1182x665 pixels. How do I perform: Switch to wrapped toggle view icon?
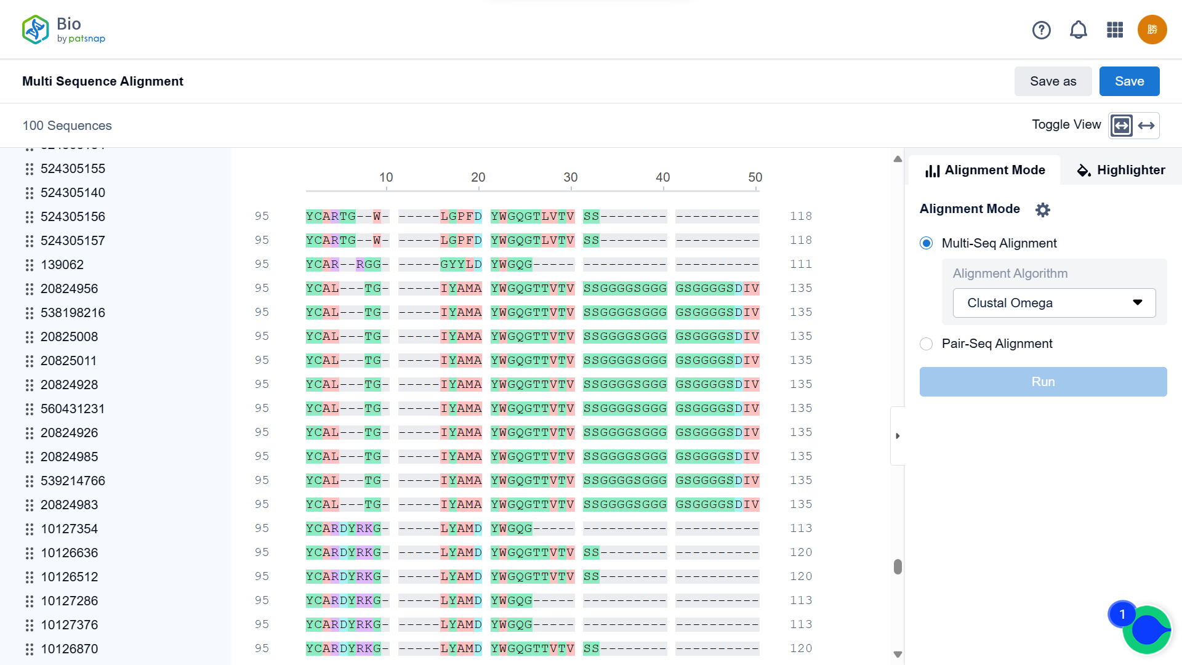[x=1122, y=126]
